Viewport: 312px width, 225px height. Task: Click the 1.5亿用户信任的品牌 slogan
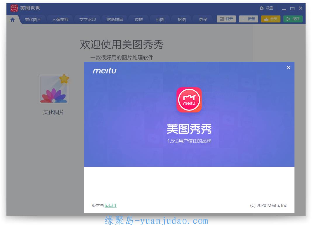[189, 141]
